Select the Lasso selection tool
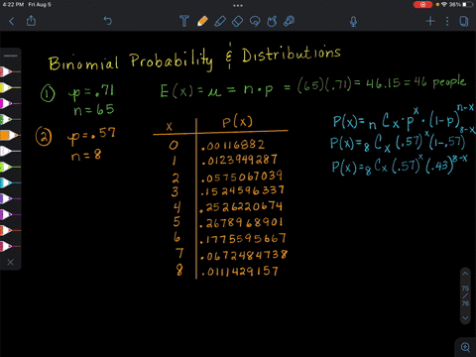This screenshot has height=357, width=476. 255,22
